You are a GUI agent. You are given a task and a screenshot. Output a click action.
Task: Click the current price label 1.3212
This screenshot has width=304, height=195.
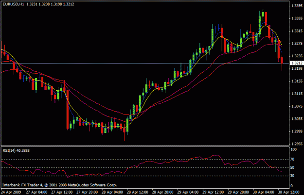coord(297,63)
